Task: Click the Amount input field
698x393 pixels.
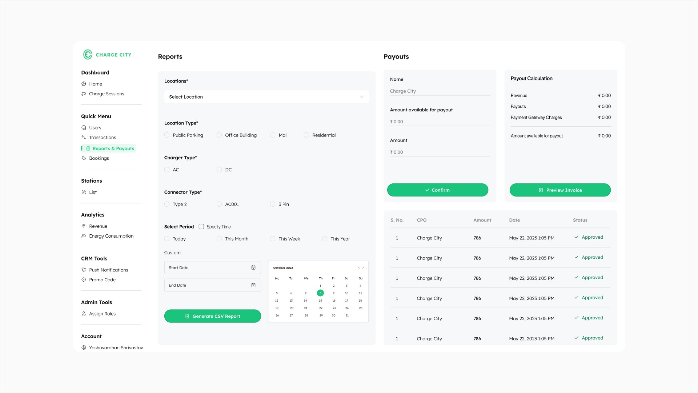Action: pos(440,152)
